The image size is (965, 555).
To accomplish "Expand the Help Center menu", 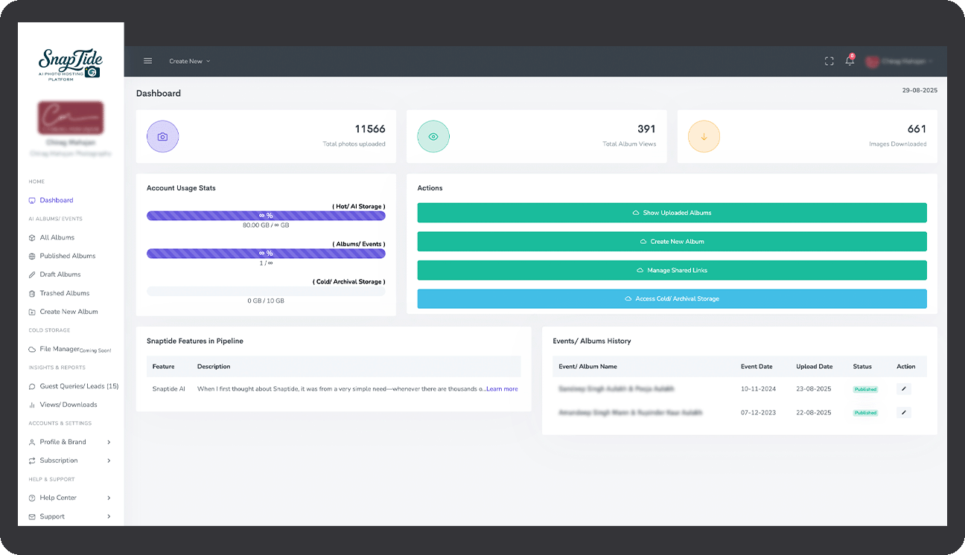I will point(70,498).
